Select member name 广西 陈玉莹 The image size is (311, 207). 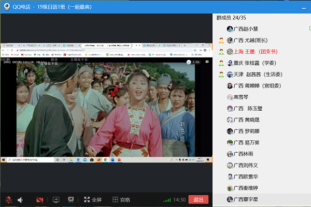pyautogui.click(x=248, y=109)
